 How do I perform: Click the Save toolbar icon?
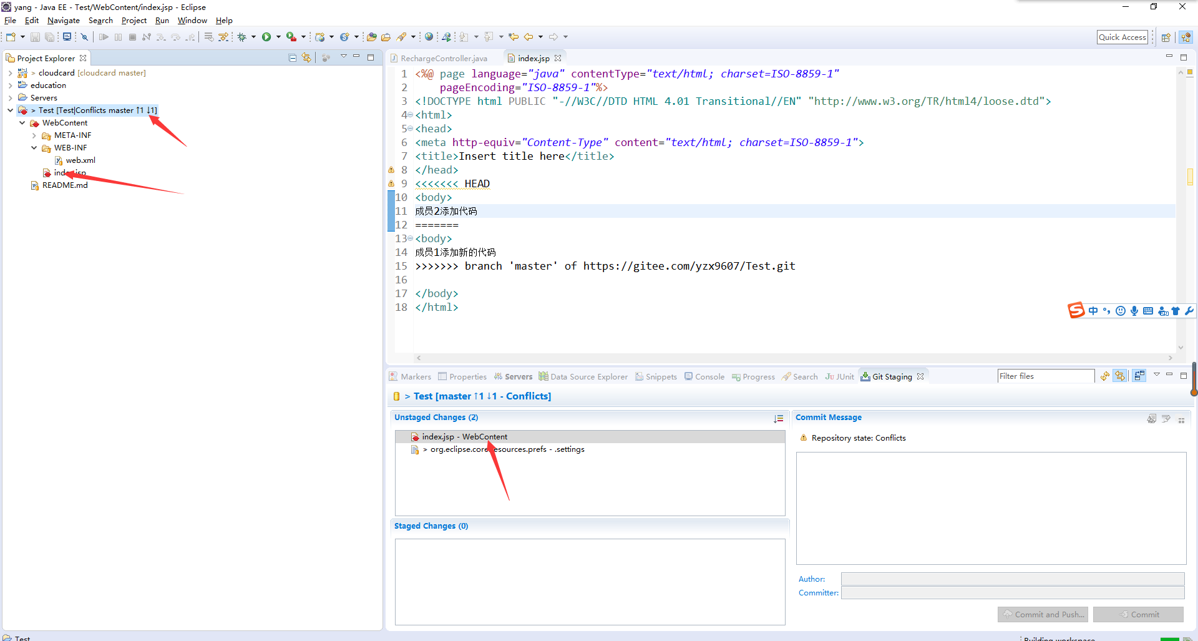pyautogui.click(x=35, y=37)
